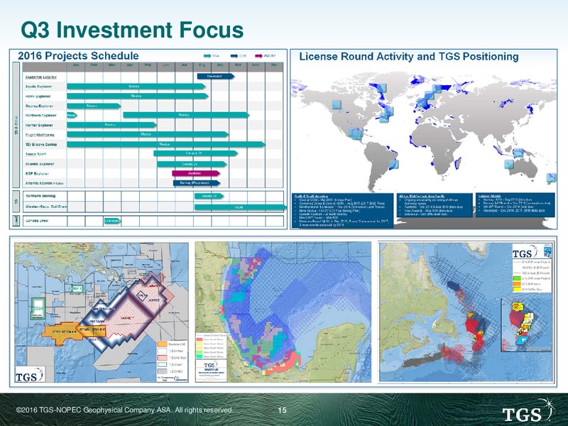
Task: Click the 'Africa, Middle East, Asia Pacific' info box
Action: [x=435, y=205]
